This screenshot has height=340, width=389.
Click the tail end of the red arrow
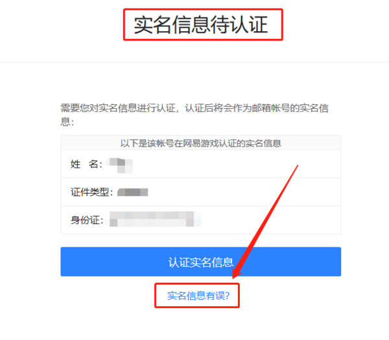(298, 166)
